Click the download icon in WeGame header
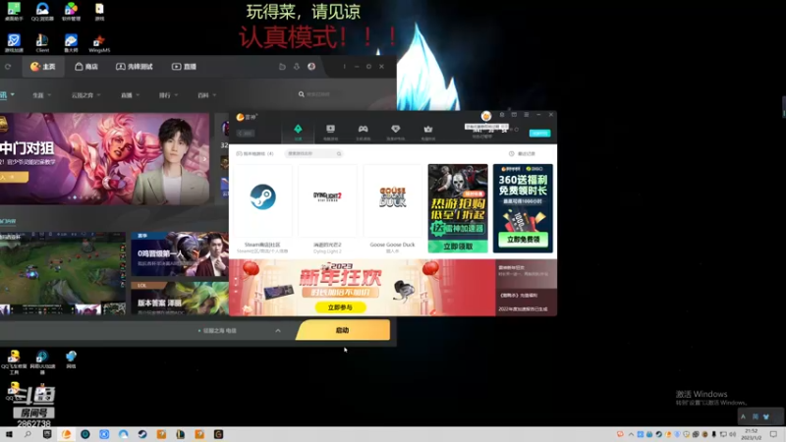The image size is (786, 442). (297, 67)
